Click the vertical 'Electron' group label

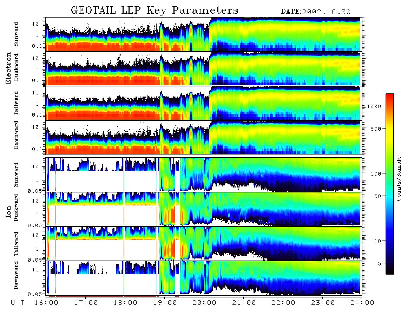click(8, 68)
